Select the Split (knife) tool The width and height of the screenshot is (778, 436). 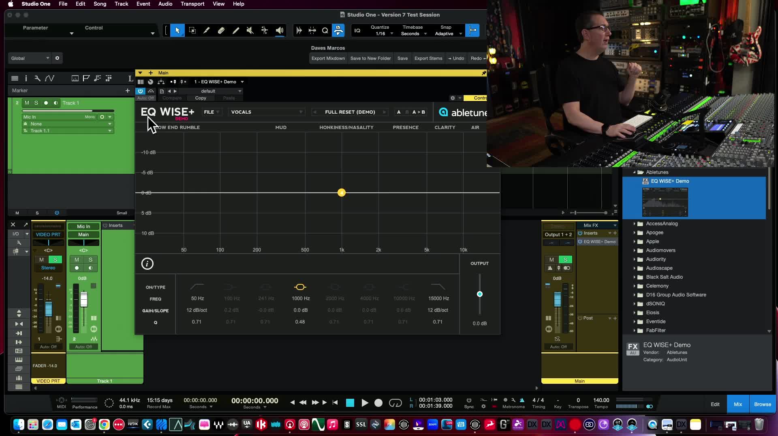click(207, 30)
